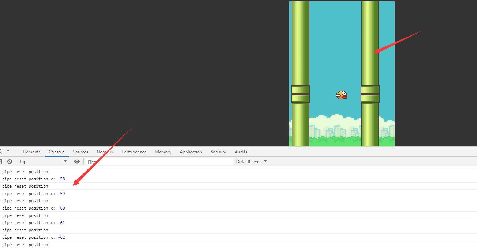Click the log line with x: -59
The image size is (477, 249).
(238, 194)
